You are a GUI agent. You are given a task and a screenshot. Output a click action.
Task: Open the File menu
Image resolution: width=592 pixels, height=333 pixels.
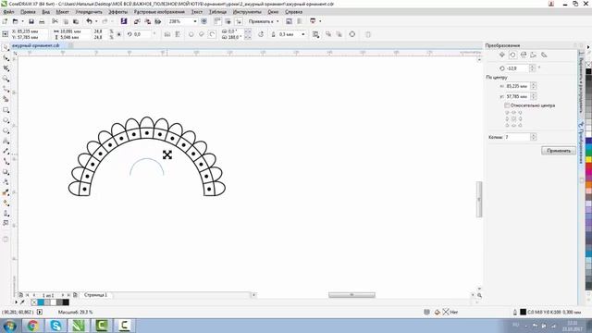point(8,12)
